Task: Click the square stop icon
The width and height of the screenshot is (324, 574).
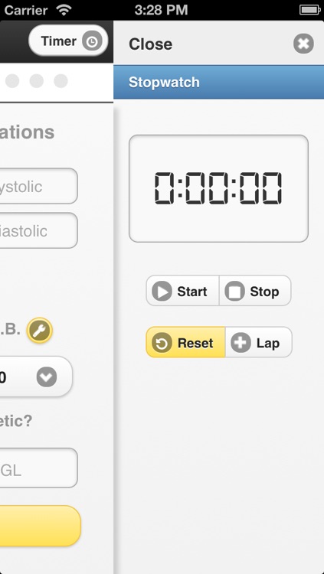Action: 234,292
